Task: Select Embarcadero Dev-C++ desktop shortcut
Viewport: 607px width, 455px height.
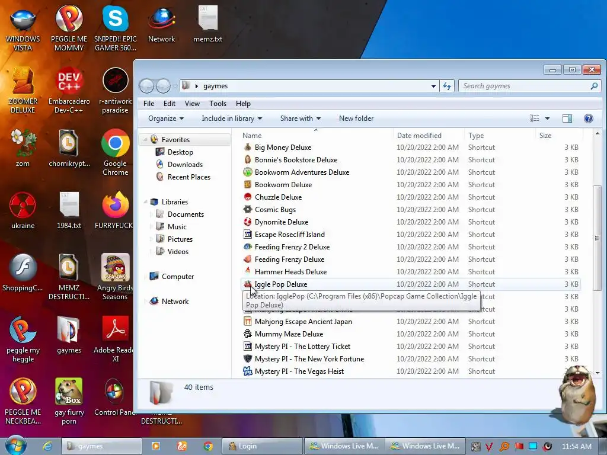Action: click(69, 90)
